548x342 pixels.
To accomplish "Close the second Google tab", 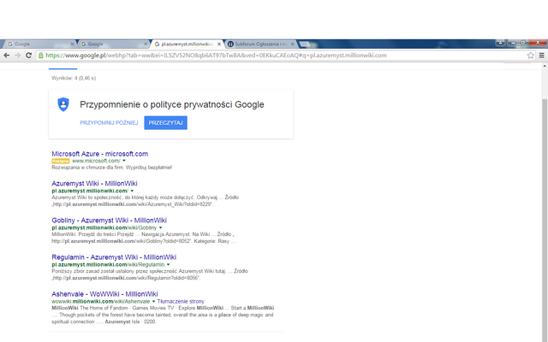I will 146,44.
